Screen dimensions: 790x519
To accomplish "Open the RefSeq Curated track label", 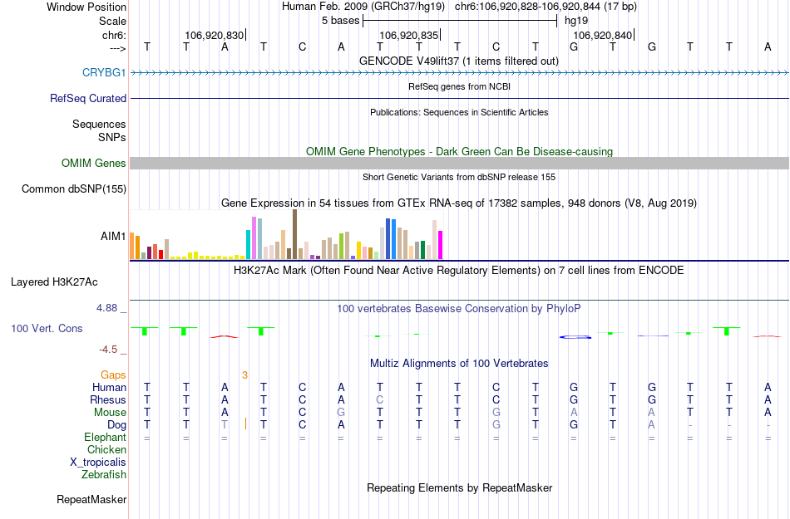I will 87,98.
